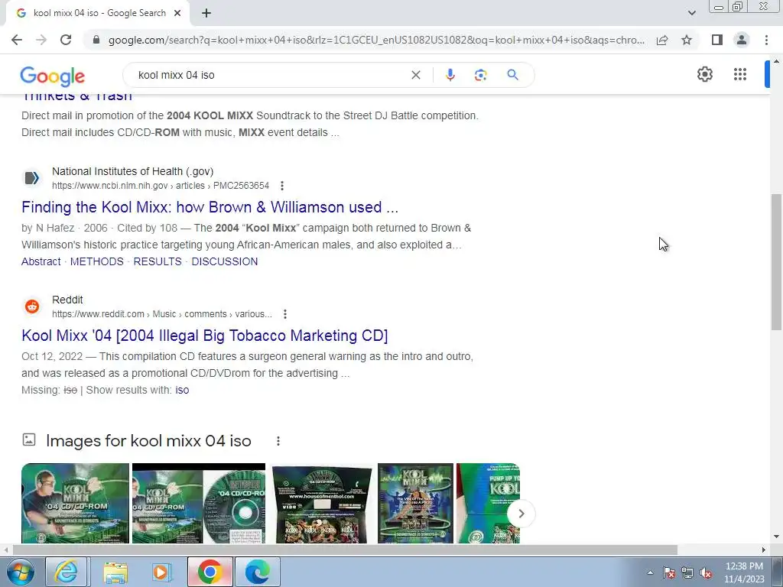The image size is (783, 587).
Task: Click the search query input field
Action: coord(270,75)
